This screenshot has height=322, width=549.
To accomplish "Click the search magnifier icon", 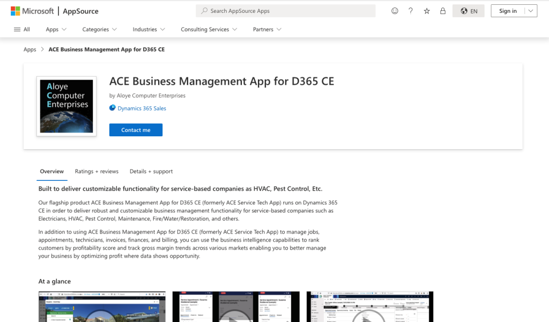I will [x=204, y=11].
